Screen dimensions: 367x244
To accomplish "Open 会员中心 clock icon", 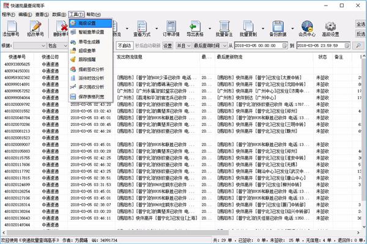I will click(307, 29).
